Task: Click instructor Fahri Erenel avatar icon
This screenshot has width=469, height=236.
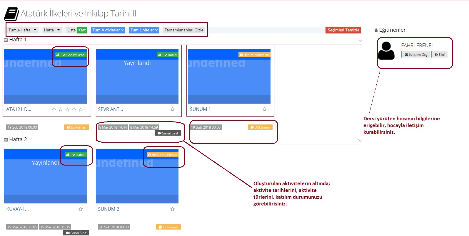Action: pyautogui.click(x=386, y=51)
